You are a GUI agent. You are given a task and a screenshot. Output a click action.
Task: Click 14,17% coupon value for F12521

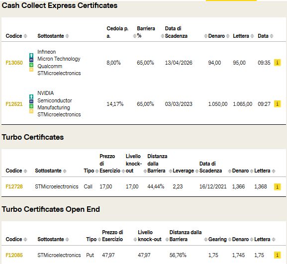coord(115,104)
